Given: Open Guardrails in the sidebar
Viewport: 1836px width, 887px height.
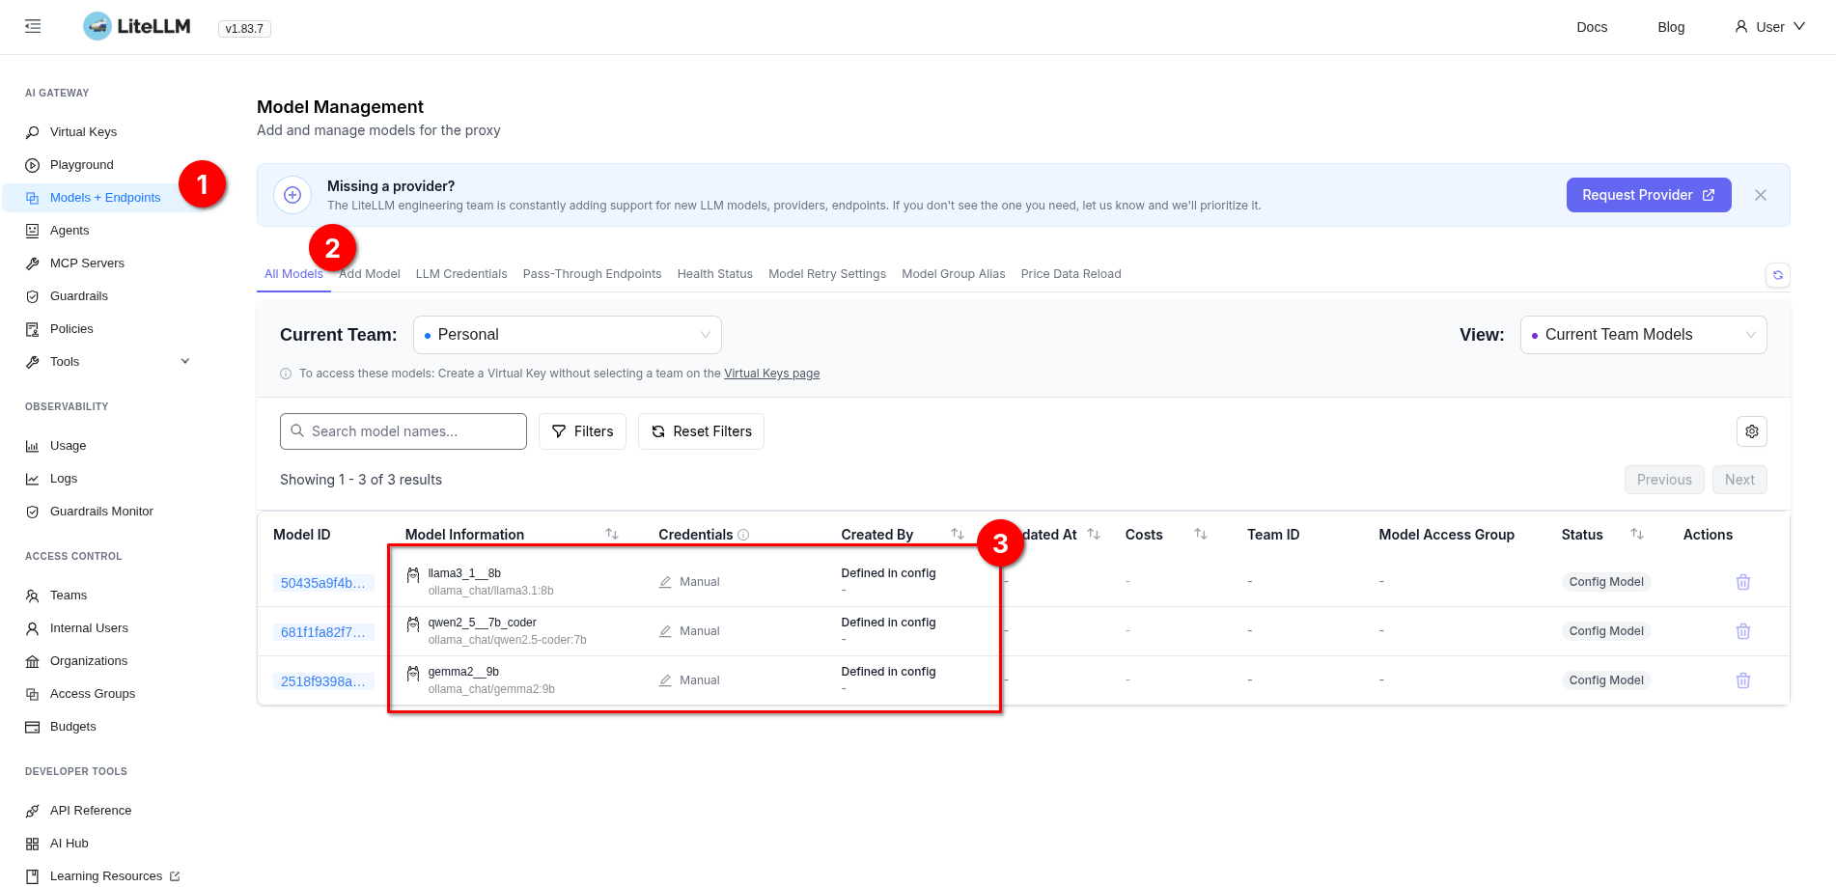Looking at the screenshot, I should 79,296.
